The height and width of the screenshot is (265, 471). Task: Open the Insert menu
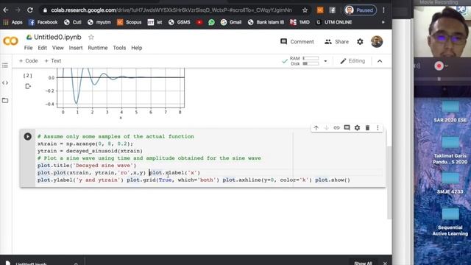(76, 48)
